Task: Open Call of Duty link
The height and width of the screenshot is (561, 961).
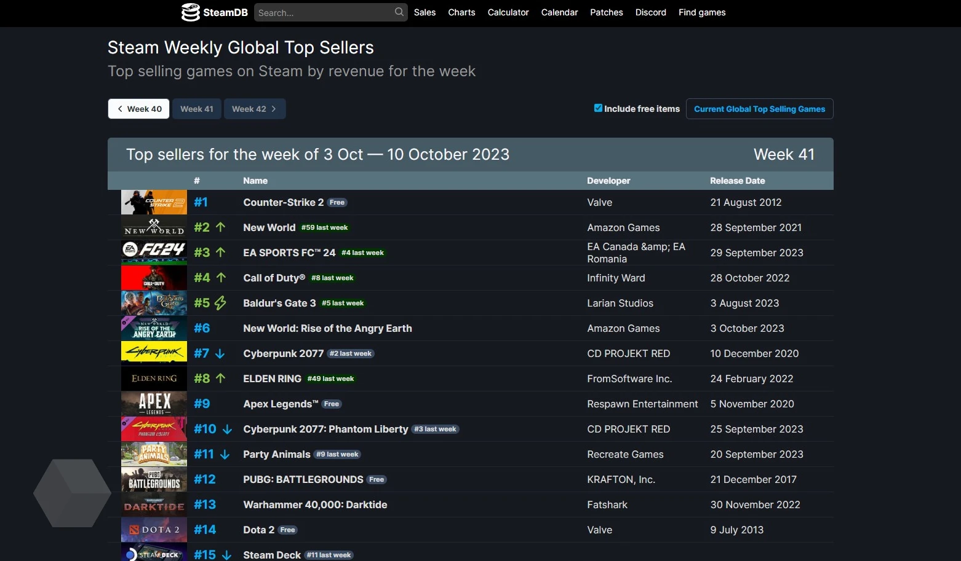Action: [x=274, y=278]
